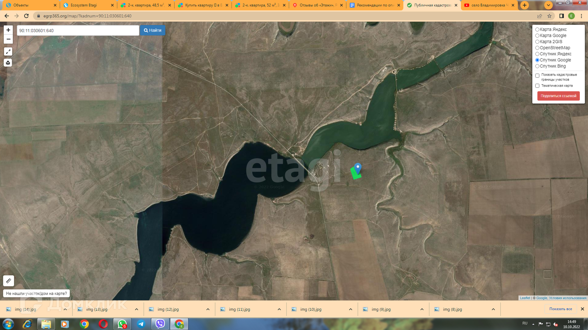
Task: Enable the Тематическая карта checkbox
Action: [x=537, y=86]
